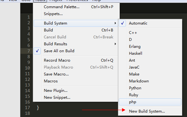Click line number 2 in gutter

[29, 23]
